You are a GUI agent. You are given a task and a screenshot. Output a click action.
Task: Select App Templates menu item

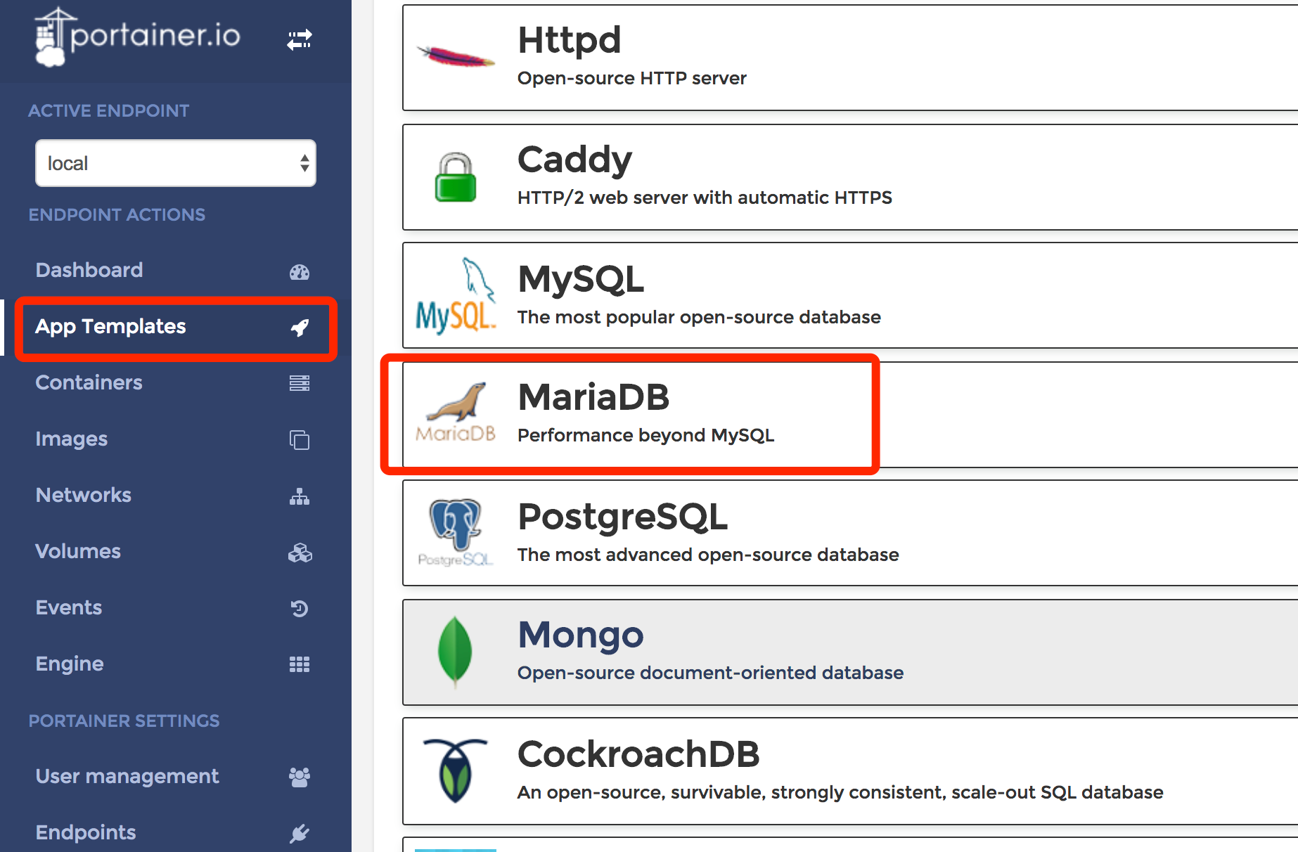110,326
